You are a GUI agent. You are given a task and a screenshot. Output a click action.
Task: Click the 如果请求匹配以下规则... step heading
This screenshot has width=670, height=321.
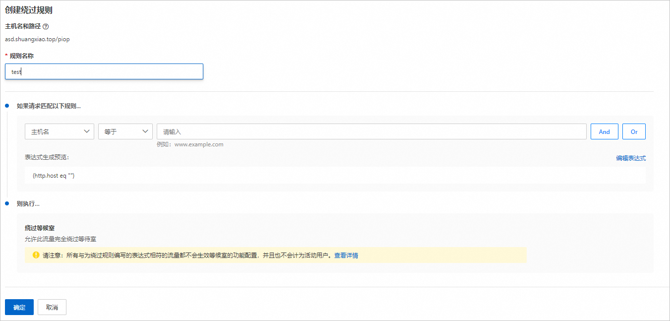pyautogui.click(x=49, y=106)
